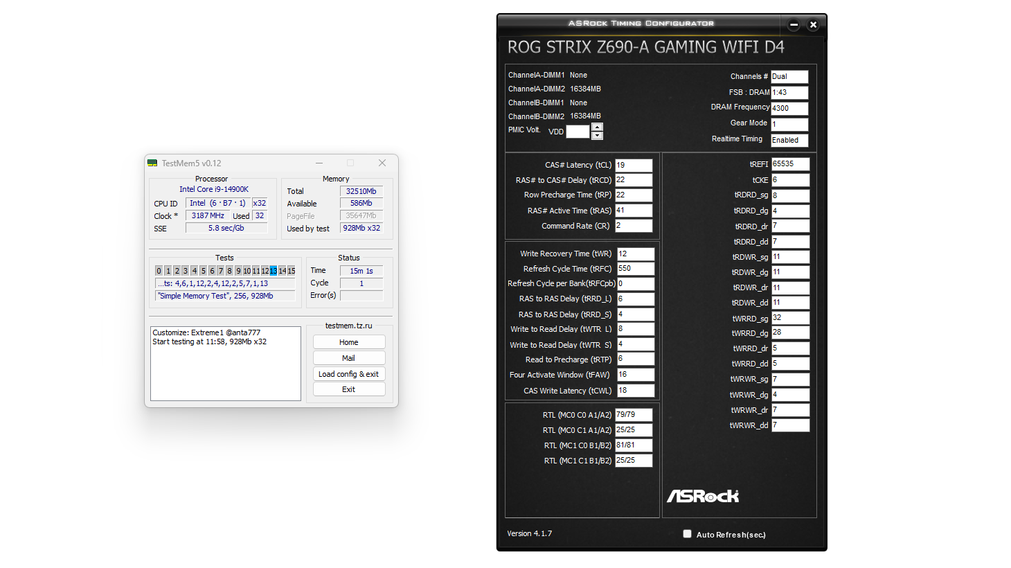The height and width of the screenshot is (568, 1011).
Task: Close the TestMem5 window
Action: click(382, 163)
